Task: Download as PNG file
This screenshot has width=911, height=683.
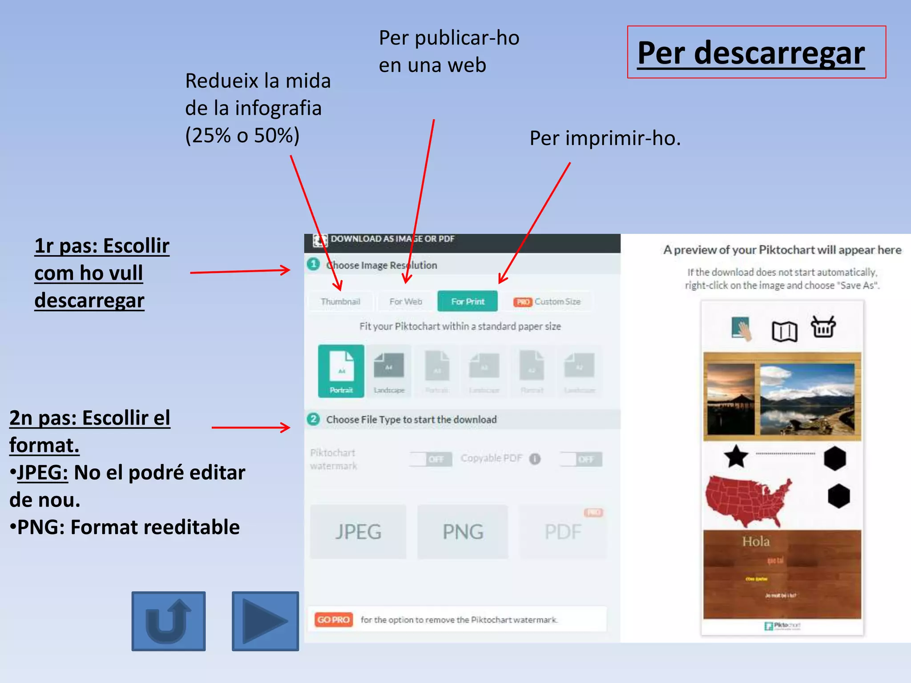Action: tap(463, 531)
